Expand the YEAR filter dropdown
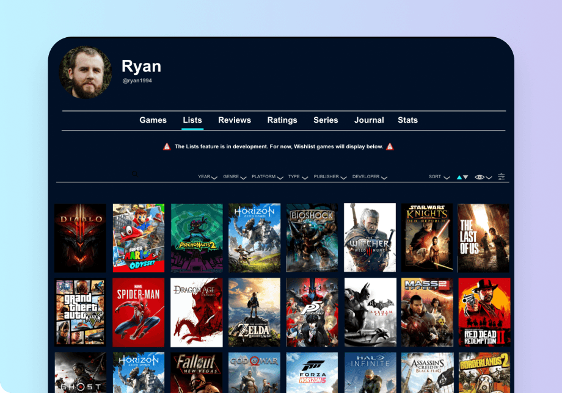The image size is (562, 393). (x=208, y=177)
